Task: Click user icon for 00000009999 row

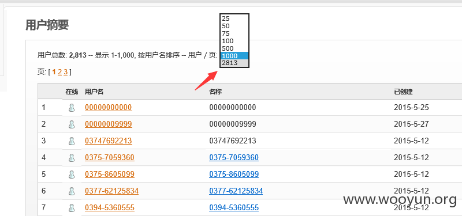Action: point(72,124)
